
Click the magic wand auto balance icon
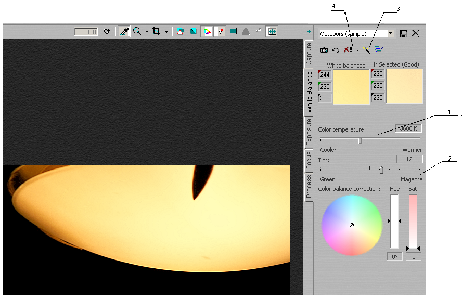(x=366, y=50)
